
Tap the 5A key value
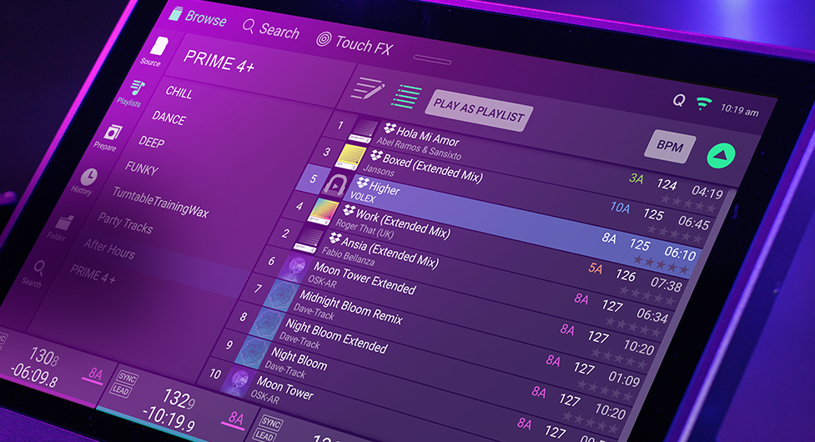595,268
